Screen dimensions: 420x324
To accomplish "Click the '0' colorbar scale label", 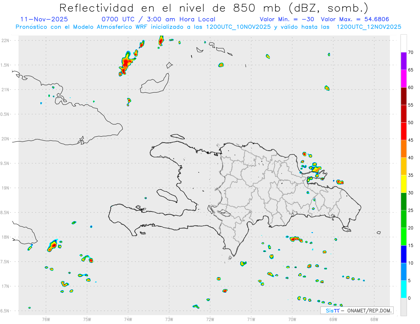I will (409, 298).
